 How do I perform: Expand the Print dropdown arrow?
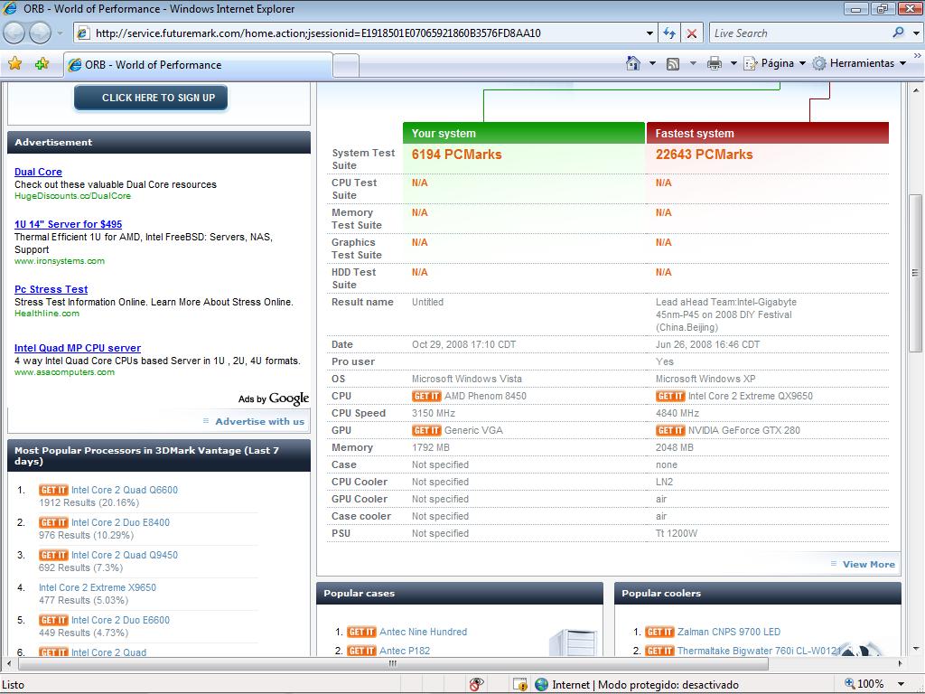tap(733, 63)
